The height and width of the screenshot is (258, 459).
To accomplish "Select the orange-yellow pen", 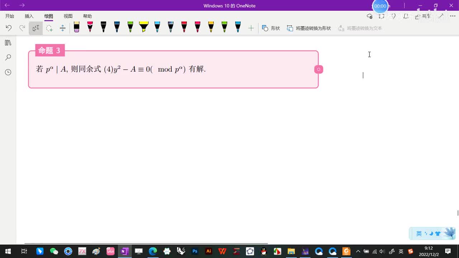I will point(211,27).
